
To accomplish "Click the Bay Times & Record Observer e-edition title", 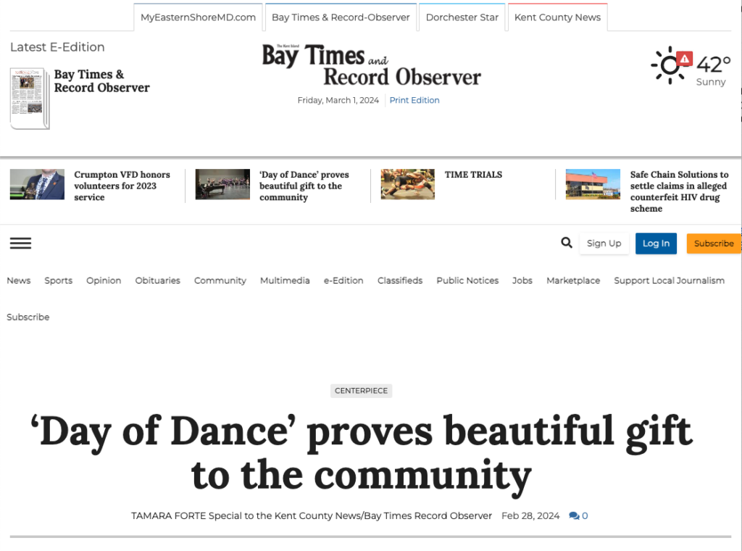I will click(x=101, y=81).
